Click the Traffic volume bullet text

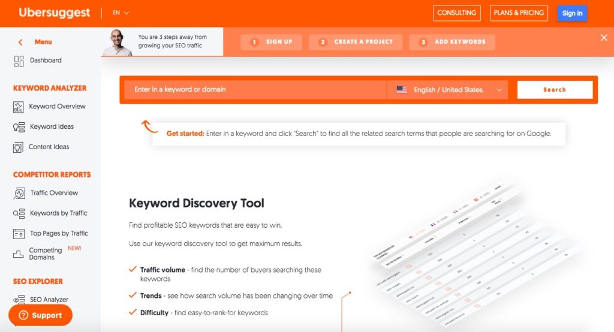tap(231, 274)
